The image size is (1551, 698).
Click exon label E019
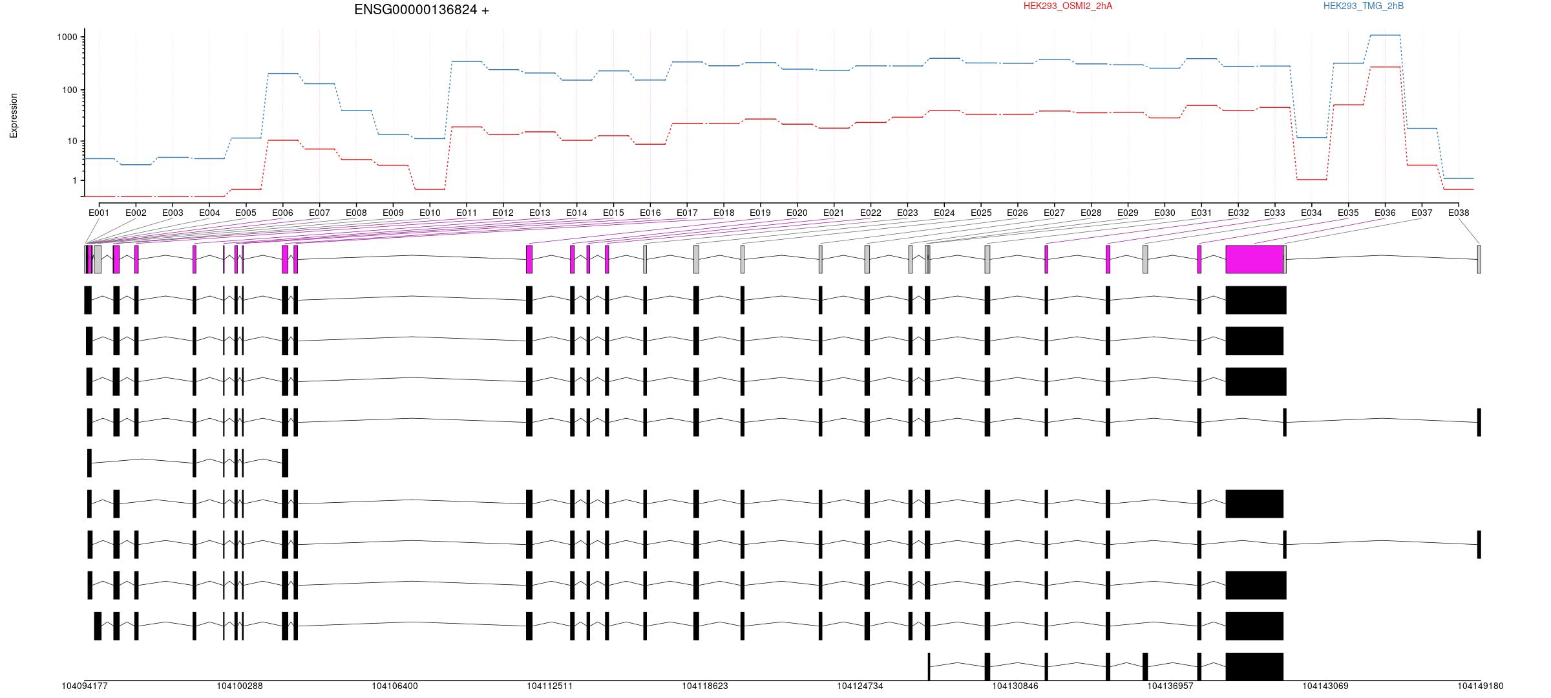(x=760, y=213)
